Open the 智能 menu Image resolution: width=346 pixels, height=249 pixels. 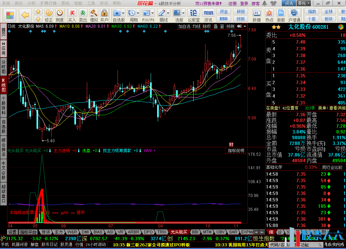tap(78, 3)
